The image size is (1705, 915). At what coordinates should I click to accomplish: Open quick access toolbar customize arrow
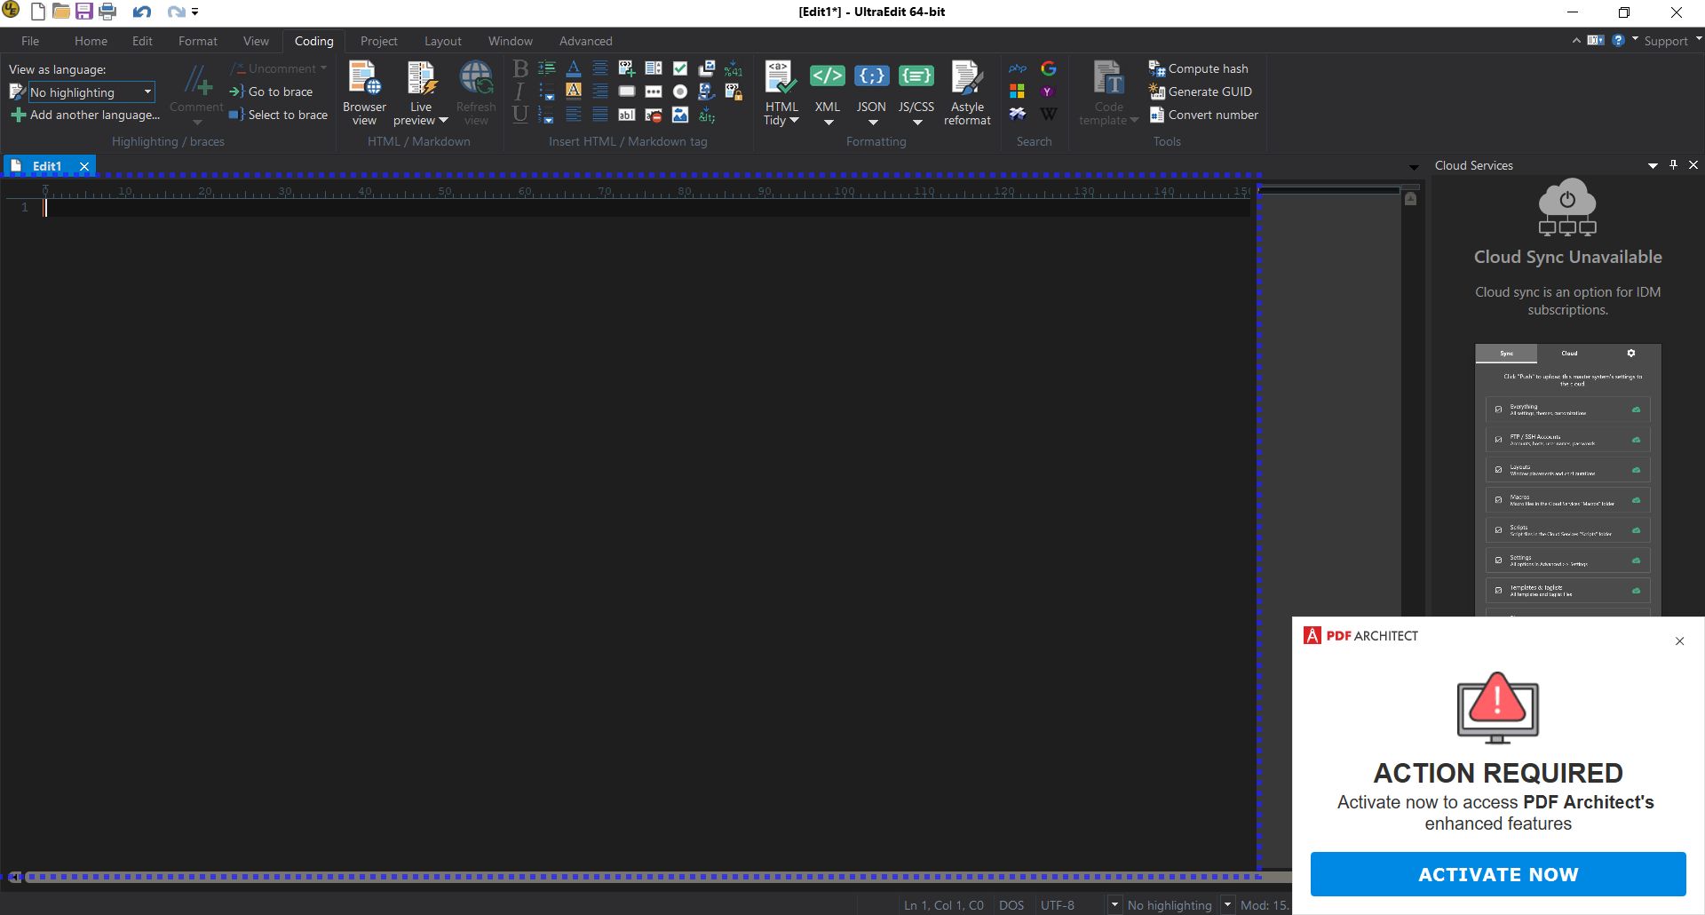pos(194,12)
